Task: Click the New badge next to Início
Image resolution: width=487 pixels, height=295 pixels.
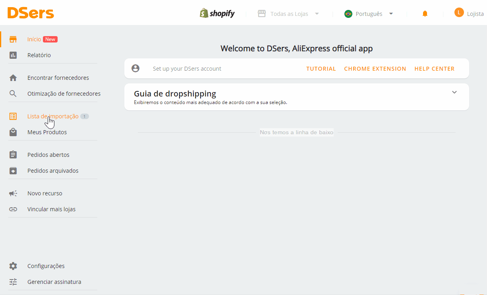Action: (50, 39)
